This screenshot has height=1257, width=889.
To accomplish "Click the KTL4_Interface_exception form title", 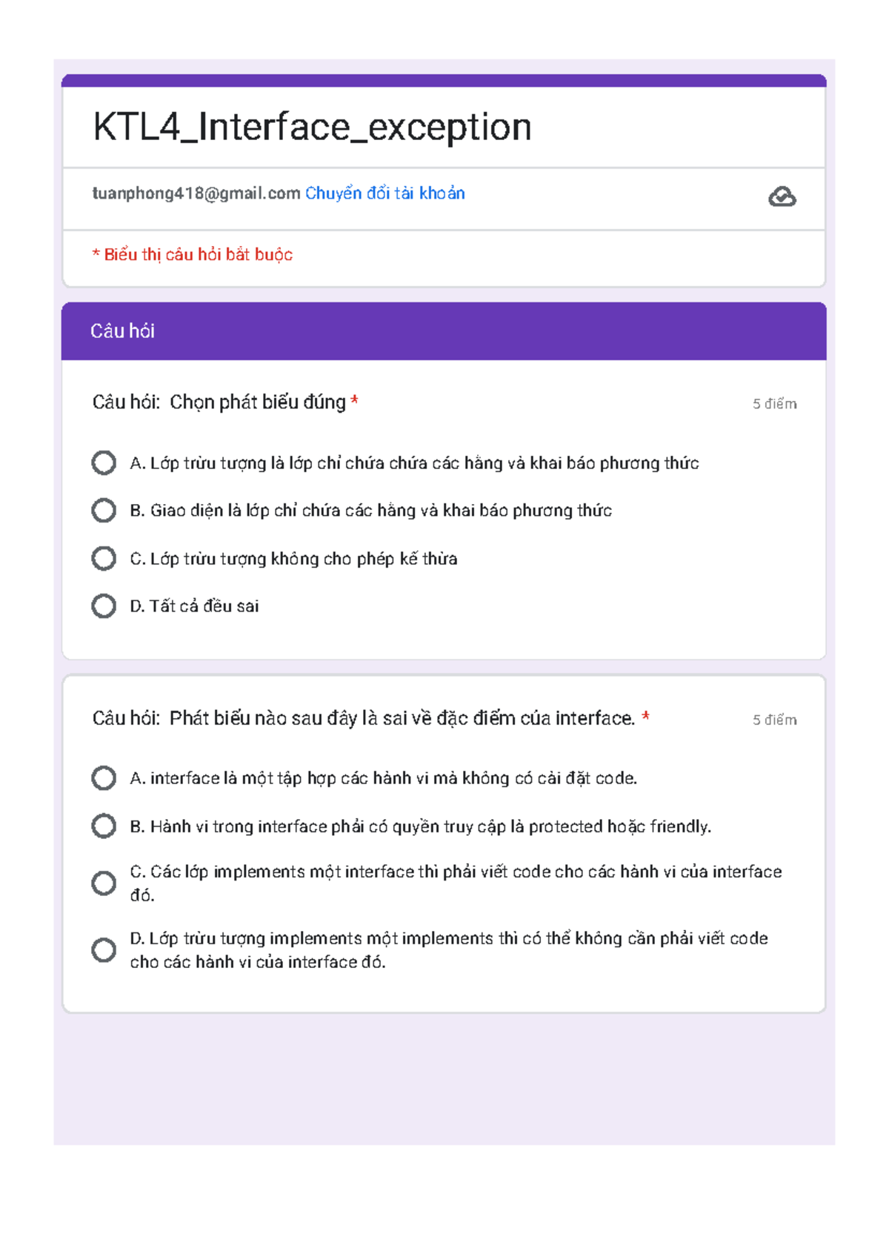I will tap(312, 127).
